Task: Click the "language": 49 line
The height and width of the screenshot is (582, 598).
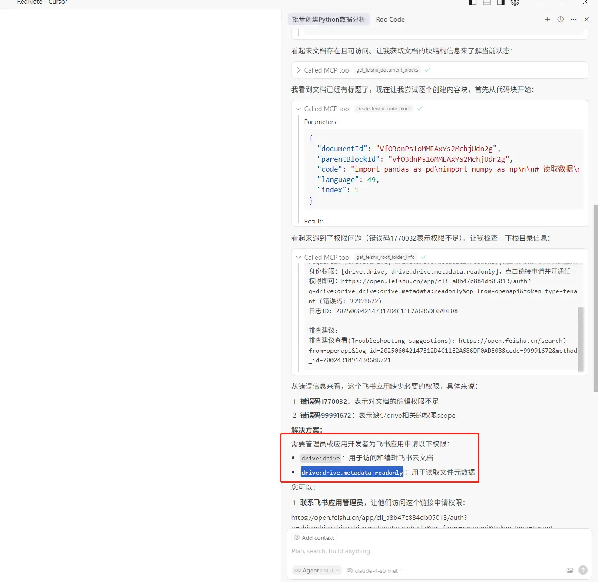Action: (x=348, y=179)
